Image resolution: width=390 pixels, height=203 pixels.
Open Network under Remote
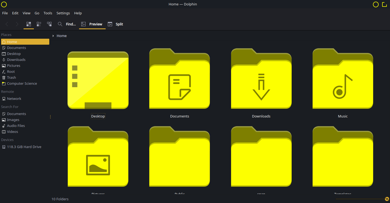[x=25, y=99]
